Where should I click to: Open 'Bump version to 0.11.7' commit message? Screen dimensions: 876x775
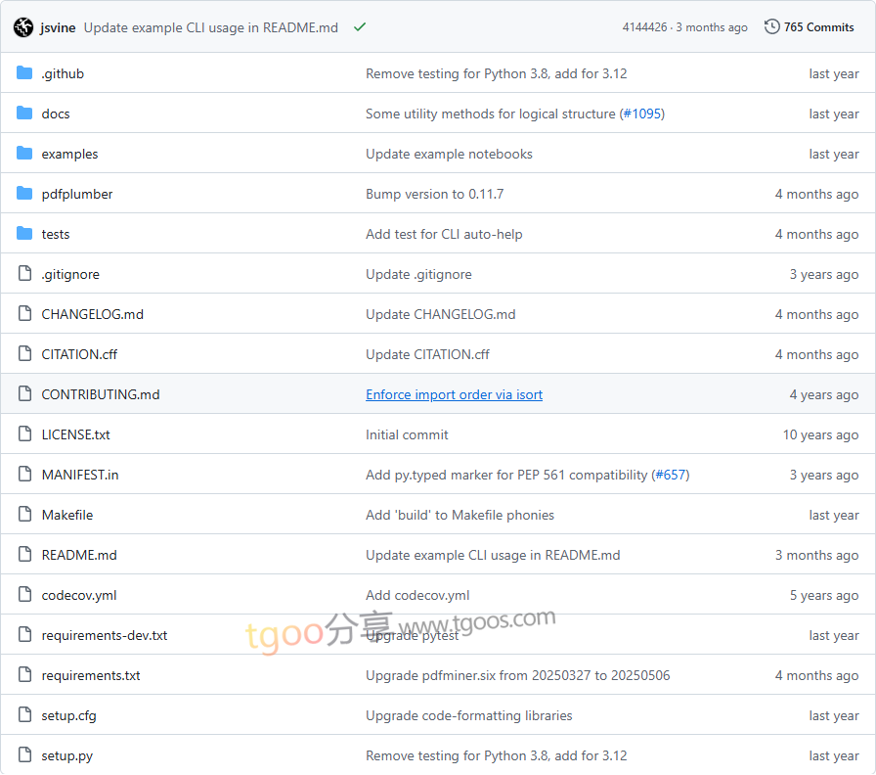coord(434,194)
